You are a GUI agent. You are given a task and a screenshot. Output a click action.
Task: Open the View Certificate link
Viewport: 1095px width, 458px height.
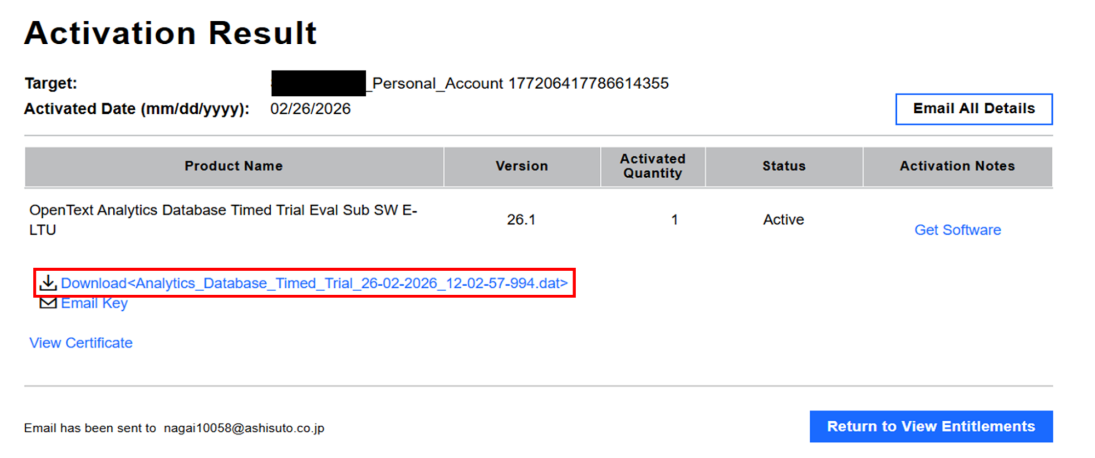pos(81,343)
